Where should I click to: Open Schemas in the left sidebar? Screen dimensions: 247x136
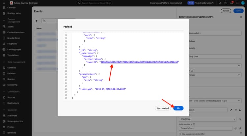12,68
